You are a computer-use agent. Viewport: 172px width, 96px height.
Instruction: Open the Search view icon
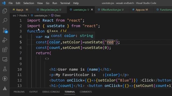click(5, 20)
